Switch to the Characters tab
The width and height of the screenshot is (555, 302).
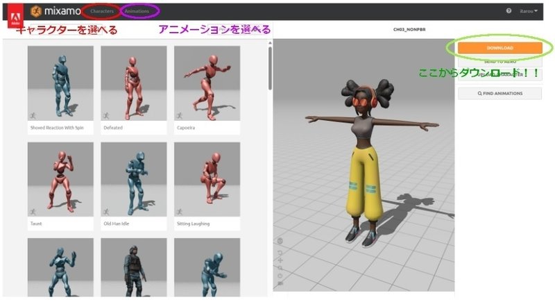[x=101, y=11]
